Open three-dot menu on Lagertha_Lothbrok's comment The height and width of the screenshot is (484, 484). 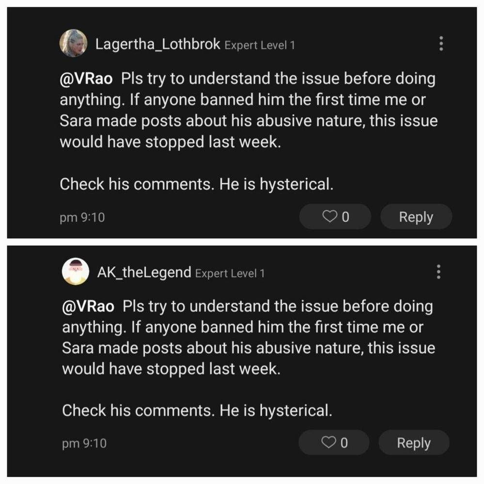point(440,44)
